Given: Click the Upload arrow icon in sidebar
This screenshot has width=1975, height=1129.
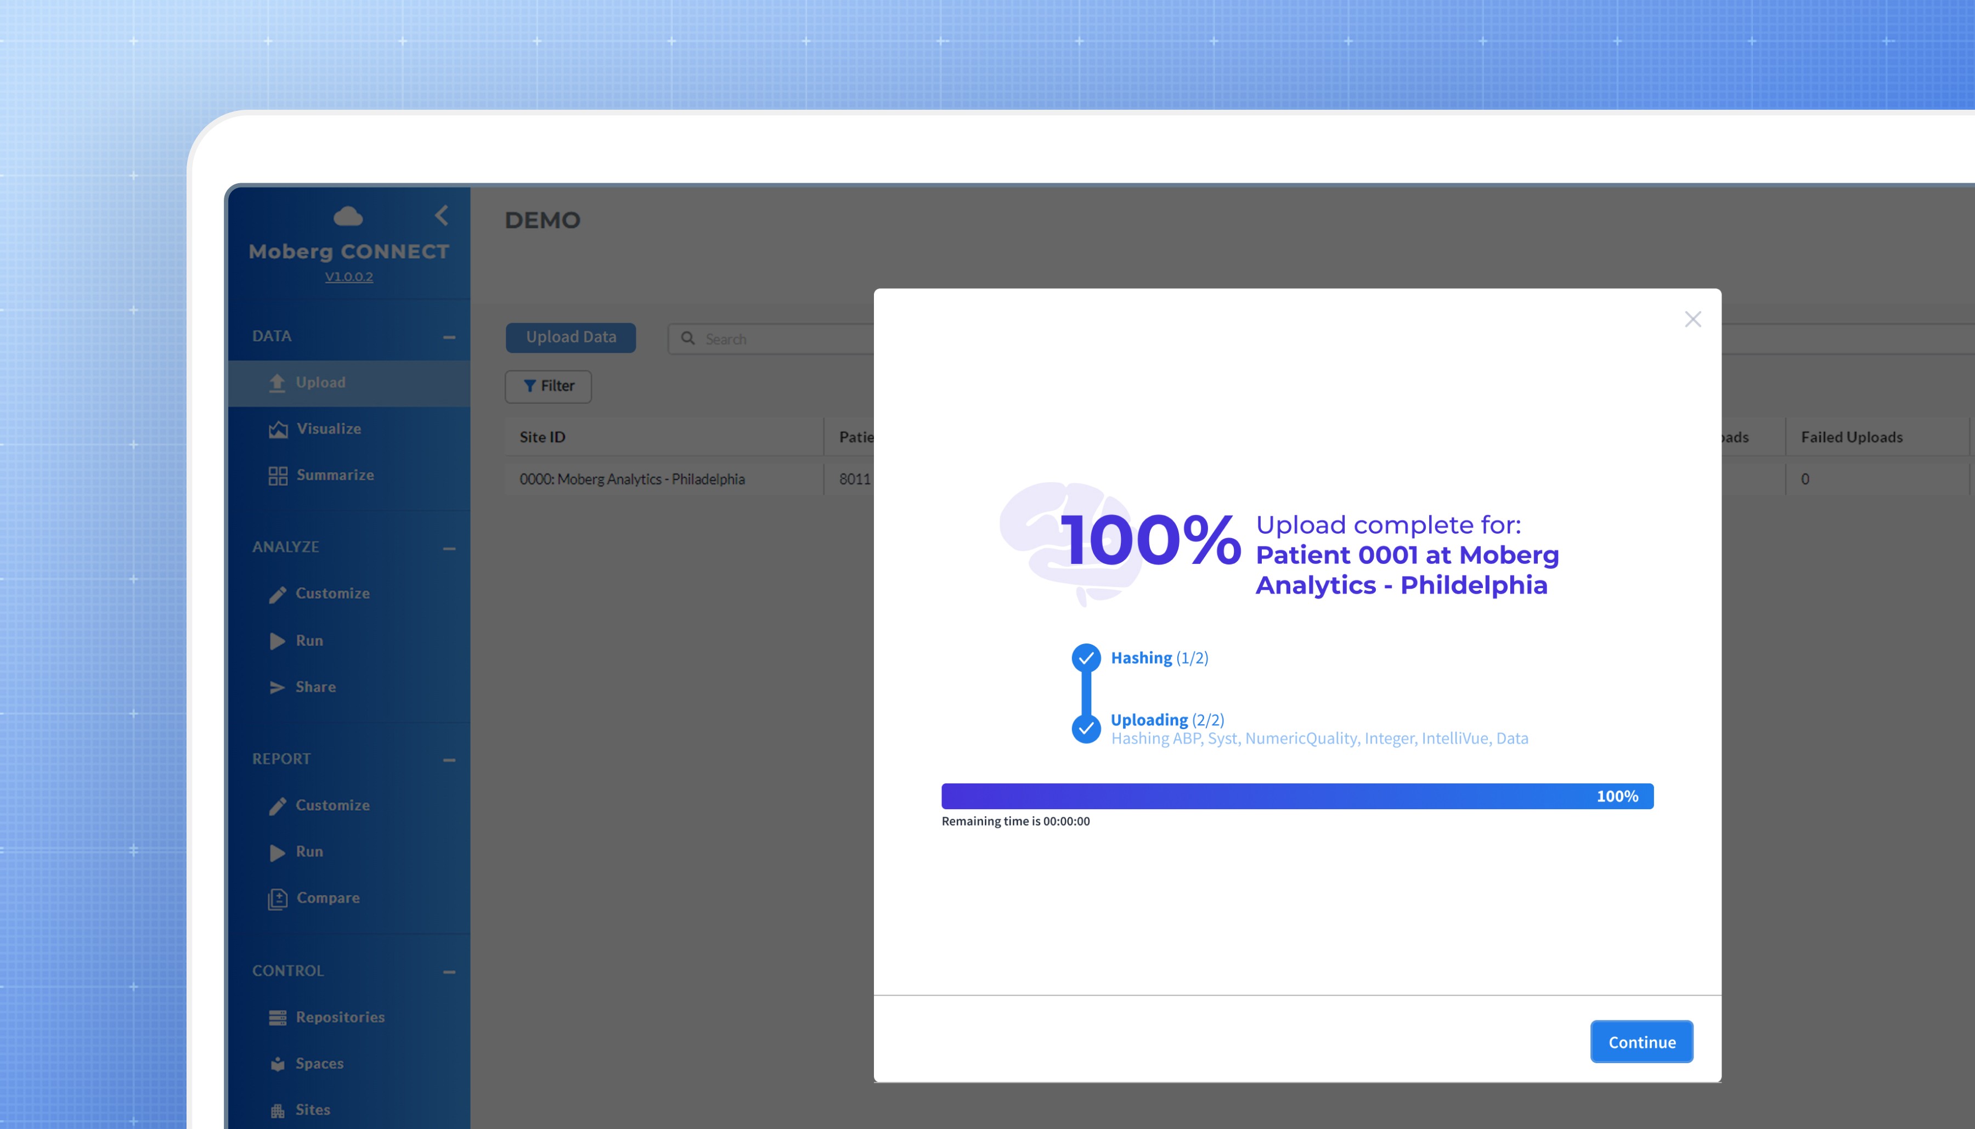Looking at the screenshot, I should coord(277,383).
